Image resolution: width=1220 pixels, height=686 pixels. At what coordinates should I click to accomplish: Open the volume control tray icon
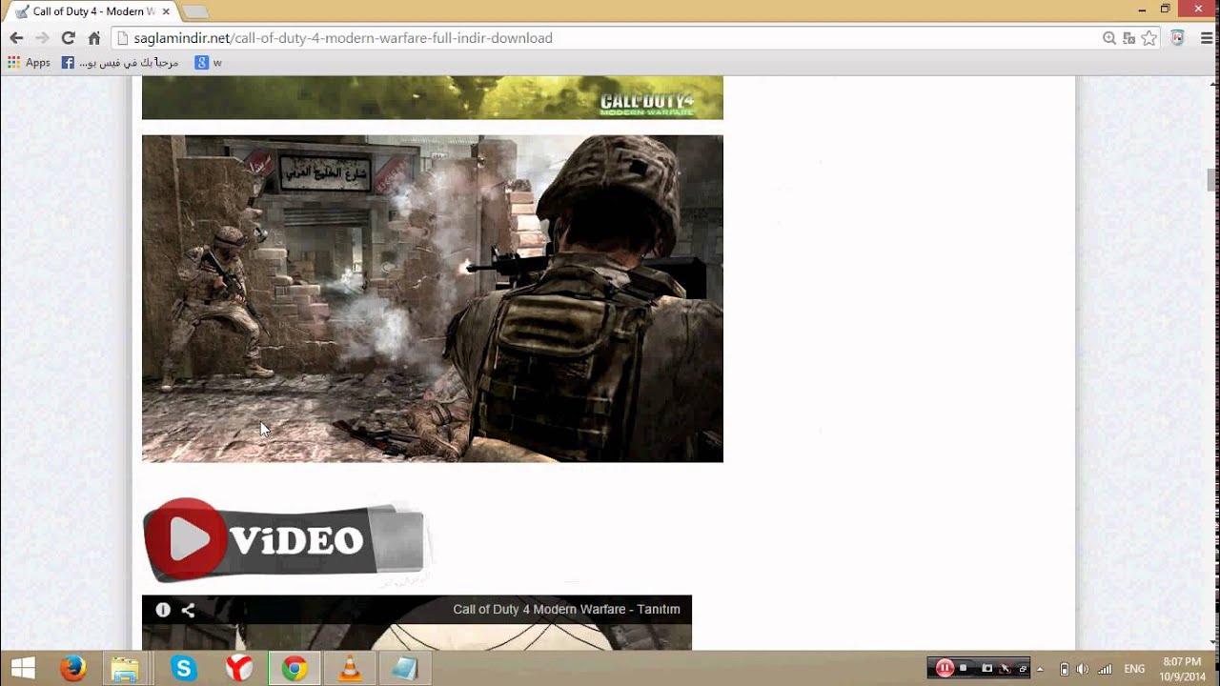1083,669
